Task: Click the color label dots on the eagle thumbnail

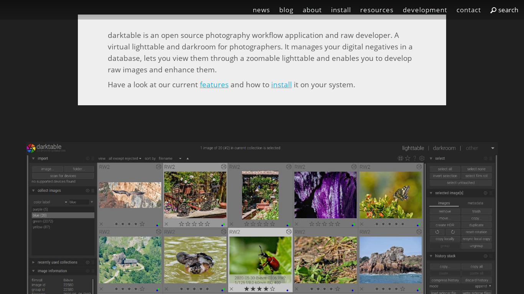Action: [158, 224]
